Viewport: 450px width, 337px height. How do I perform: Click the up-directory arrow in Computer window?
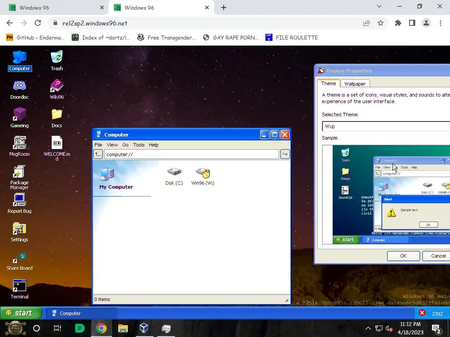98,154
